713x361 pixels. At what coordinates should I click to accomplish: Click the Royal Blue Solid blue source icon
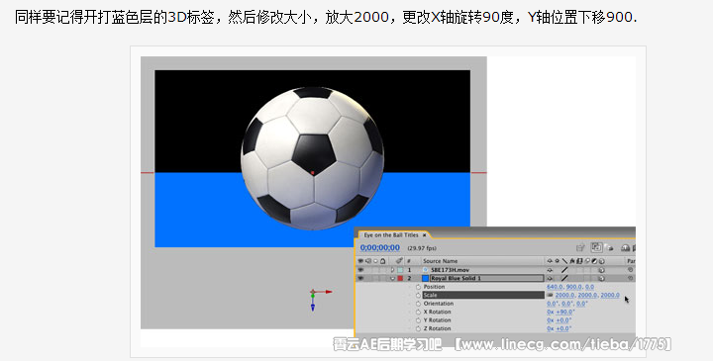coord(425,278)
